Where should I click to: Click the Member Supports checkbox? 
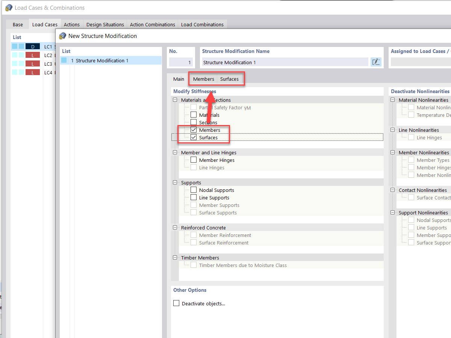coord(194,205)
